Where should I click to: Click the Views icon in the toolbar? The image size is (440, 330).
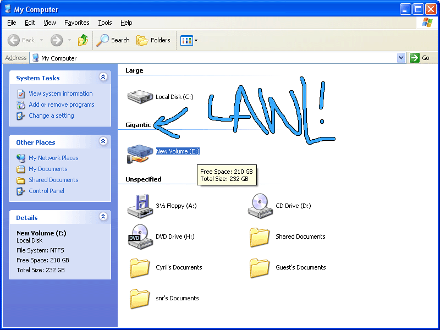tap(186, 40)
